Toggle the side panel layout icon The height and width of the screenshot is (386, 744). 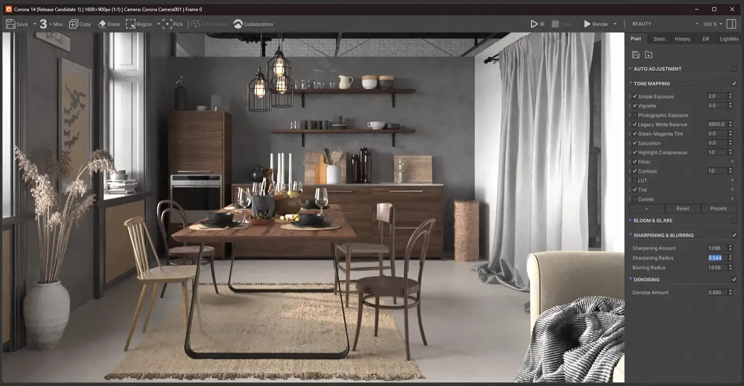(731, 24)
